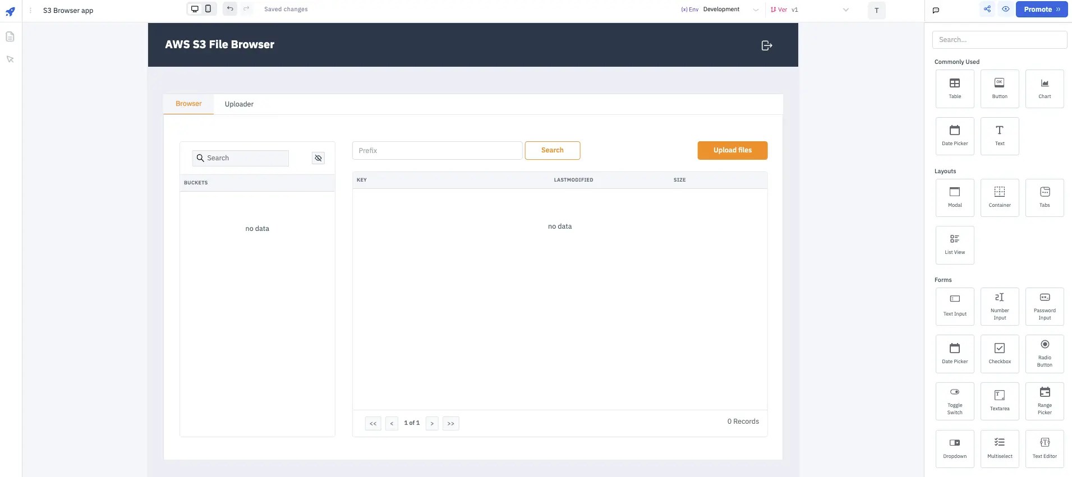Viewport: 1072px width, 477px height.
Task: Open the pages panel icon
Action: click(10, 36)
